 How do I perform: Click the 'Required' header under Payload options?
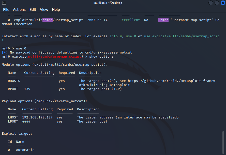[x=65, y=109]
